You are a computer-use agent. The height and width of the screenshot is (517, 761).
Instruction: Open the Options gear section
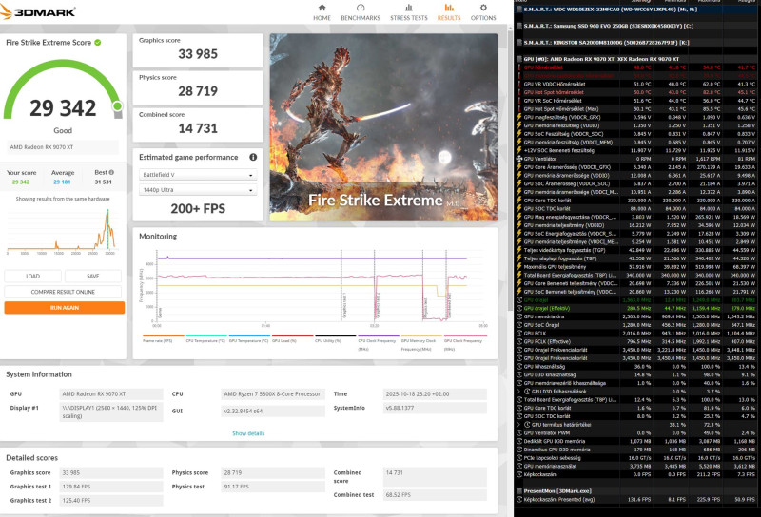[483, 12]
